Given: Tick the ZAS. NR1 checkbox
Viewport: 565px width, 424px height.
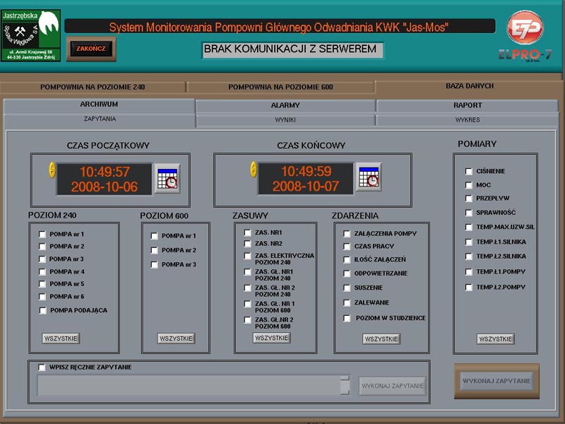Looking at the screenshot, I should pyautogui.click(x=248, y=232).
